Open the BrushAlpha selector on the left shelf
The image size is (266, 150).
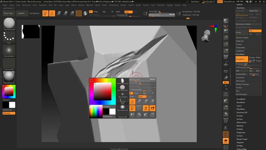click(9, 51)
